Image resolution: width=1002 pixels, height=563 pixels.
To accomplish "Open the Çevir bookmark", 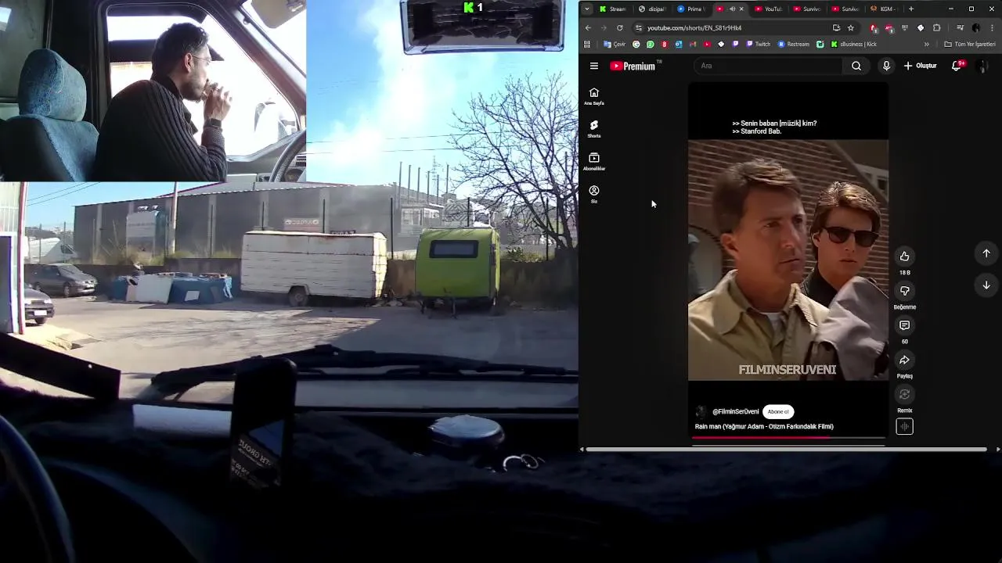I will (x=615, y=44).
